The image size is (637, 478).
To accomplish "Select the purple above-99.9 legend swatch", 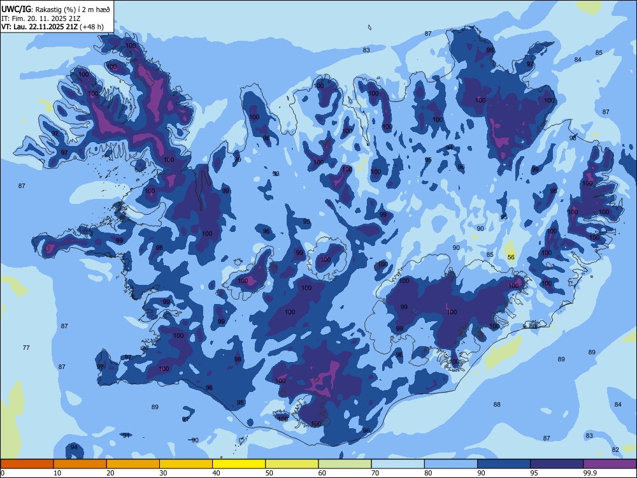I will [x=610, y=464].
